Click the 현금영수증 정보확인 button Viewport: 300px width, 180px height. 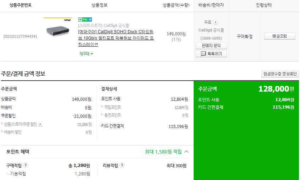point(280,74)
